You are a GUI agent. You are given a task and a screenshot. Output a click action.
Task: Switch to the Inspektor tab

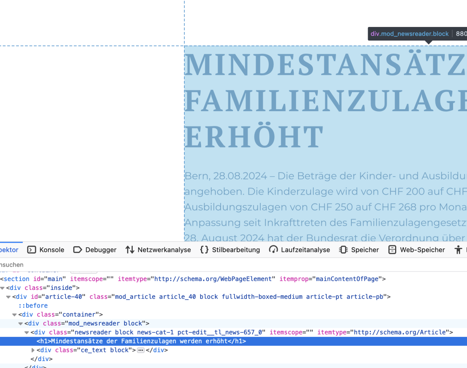pyautogui.click(x=9, y=250)
